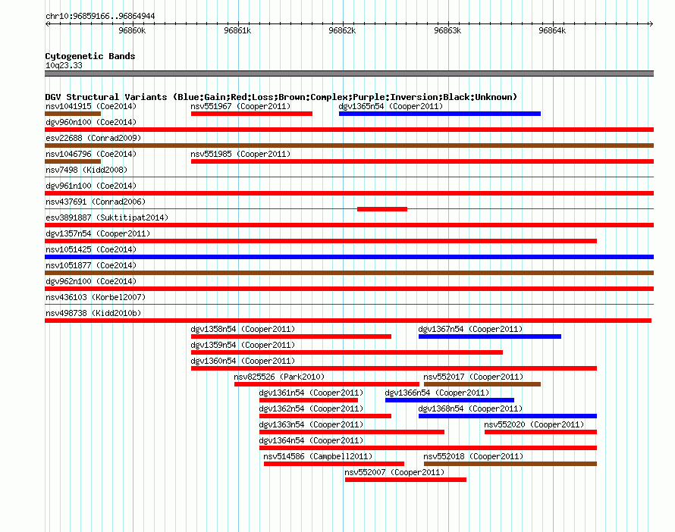Click nsv552007 (Cooper2011) label
The image size is (675, 532).
tap(394, 472)
